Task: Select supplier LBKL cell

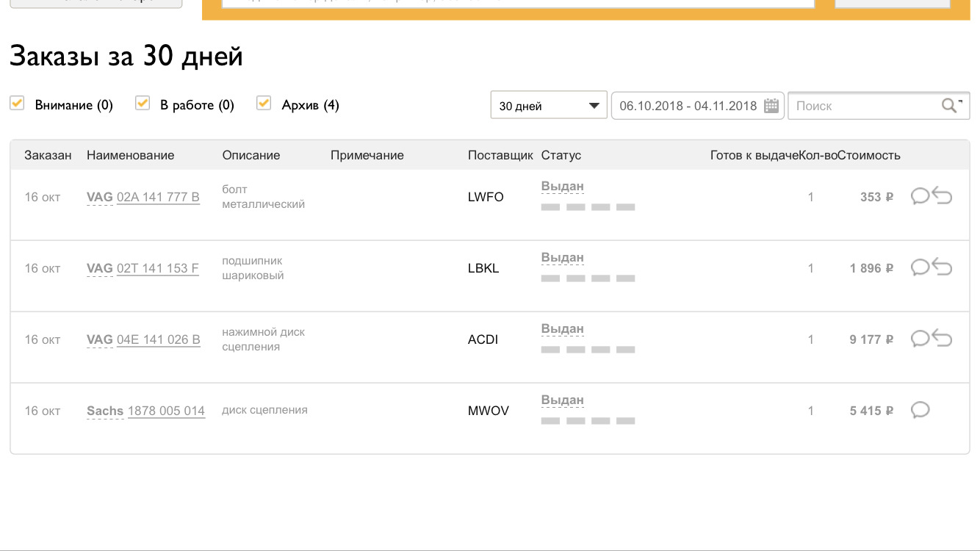Action: [x=483, y=268]
